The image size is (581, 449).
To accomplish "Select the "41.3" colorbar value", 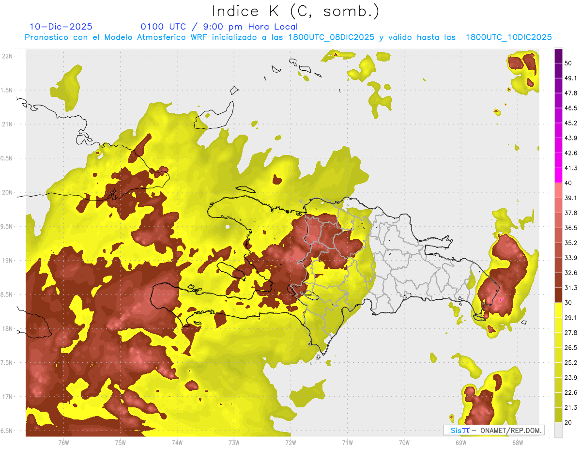I will 571,168.
